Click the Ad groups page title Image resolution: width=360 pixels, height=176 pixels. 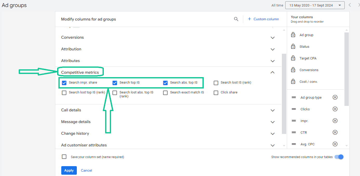[14, 5]
